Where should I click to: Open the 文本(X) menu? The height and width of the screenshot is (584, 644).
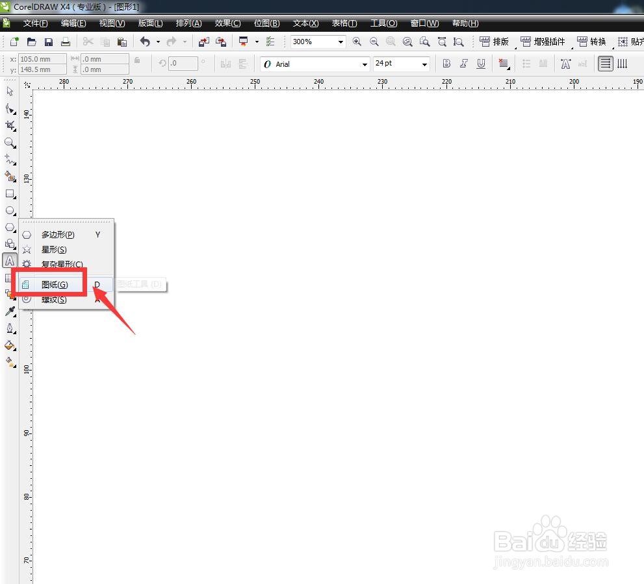point(305,23)
